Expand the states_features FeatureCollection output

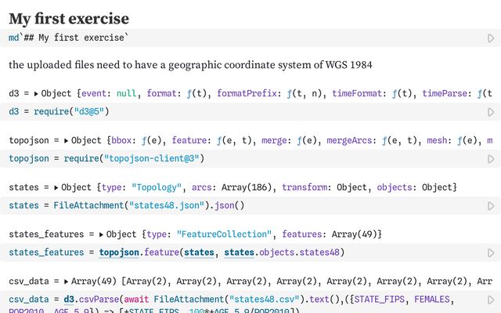[x=102, y=235]
